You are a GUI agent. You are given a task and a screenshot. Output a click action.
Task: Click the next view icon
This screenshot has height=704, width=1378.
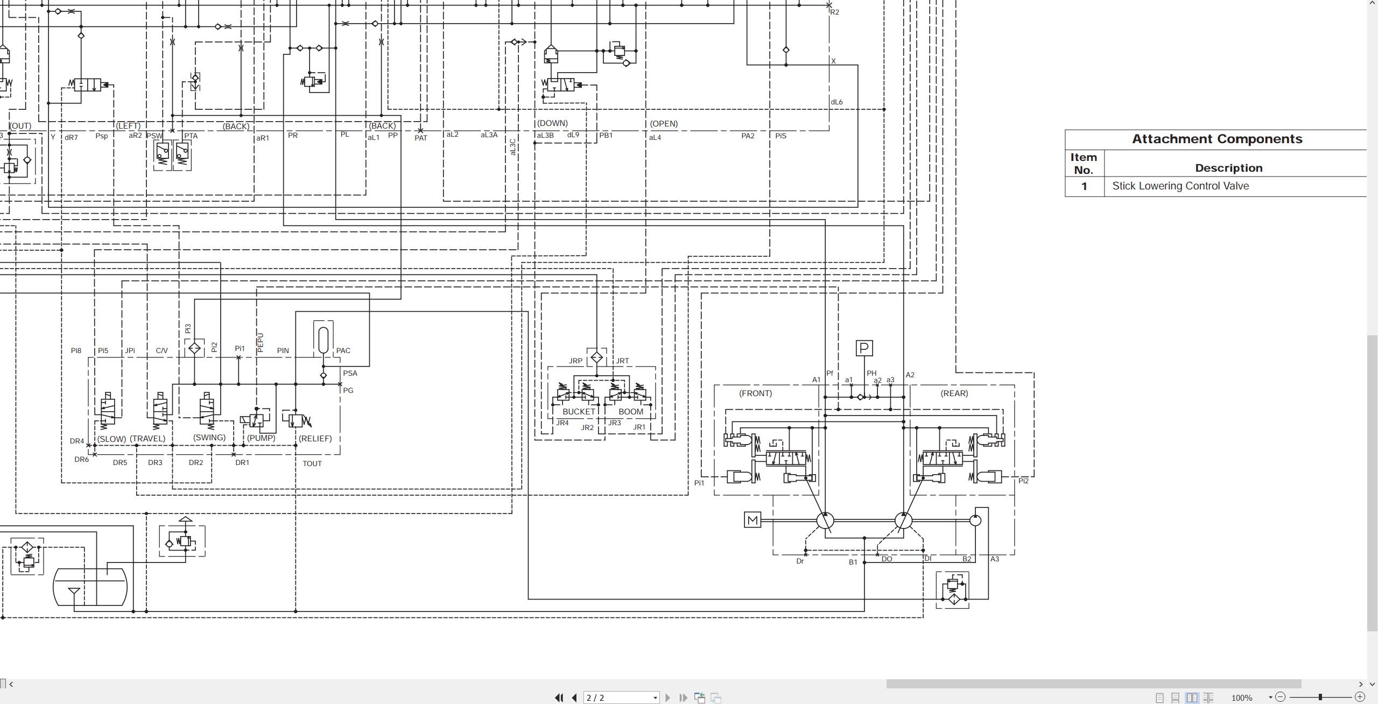click(716, 698)
